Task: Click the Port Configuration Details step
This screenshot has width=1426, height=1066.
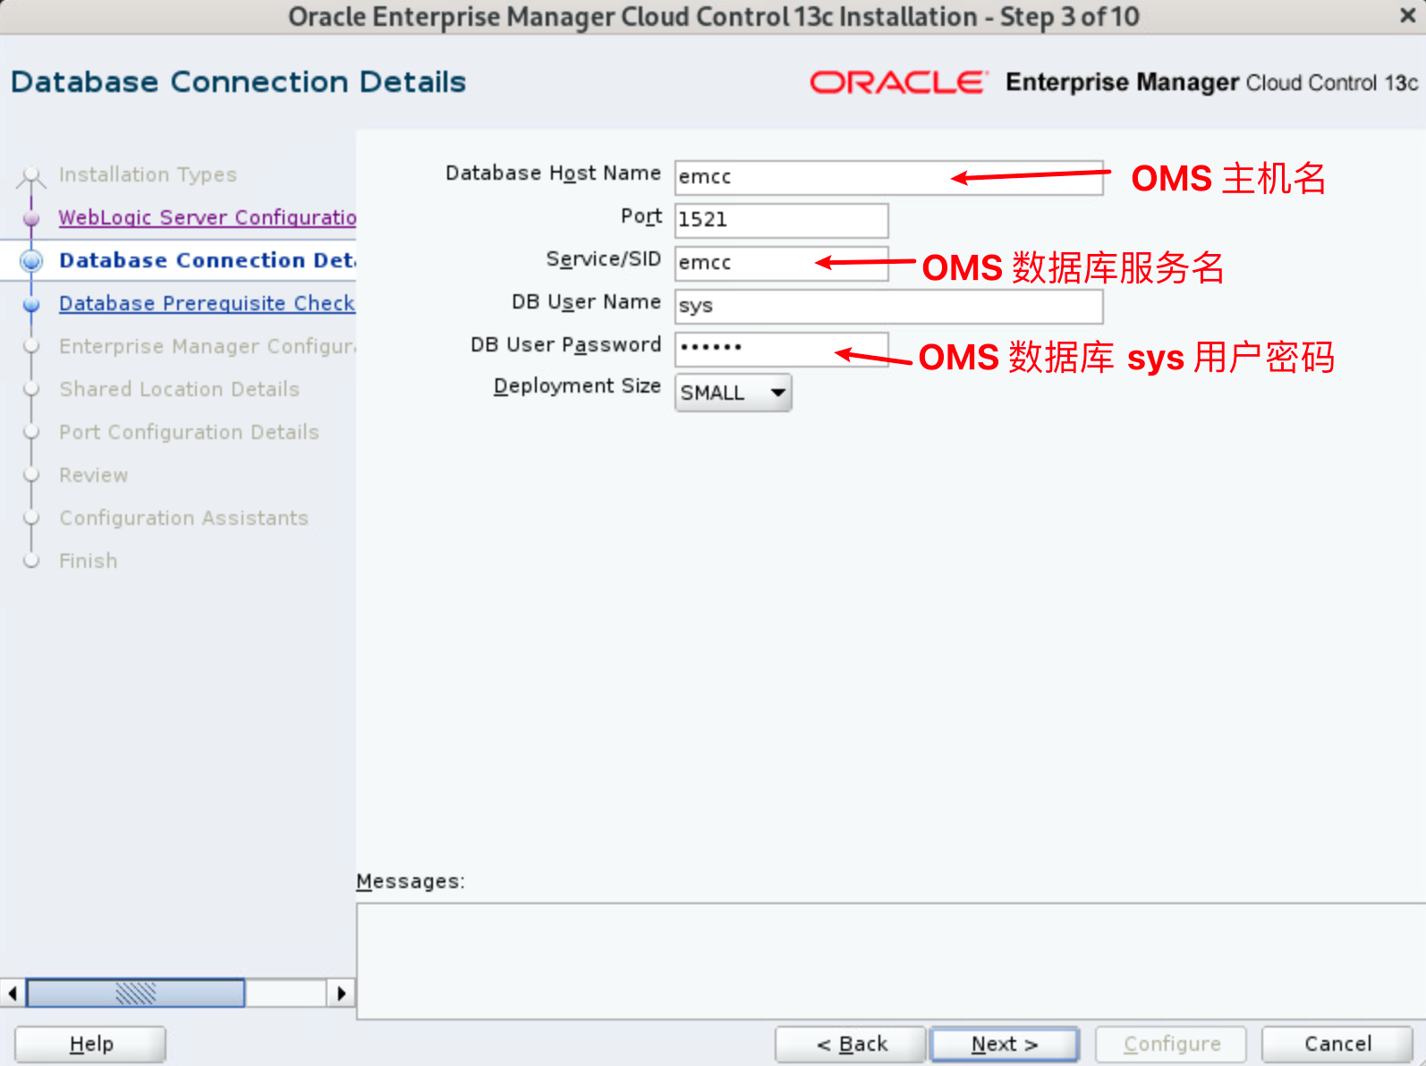Action: [x=189, y=432]
